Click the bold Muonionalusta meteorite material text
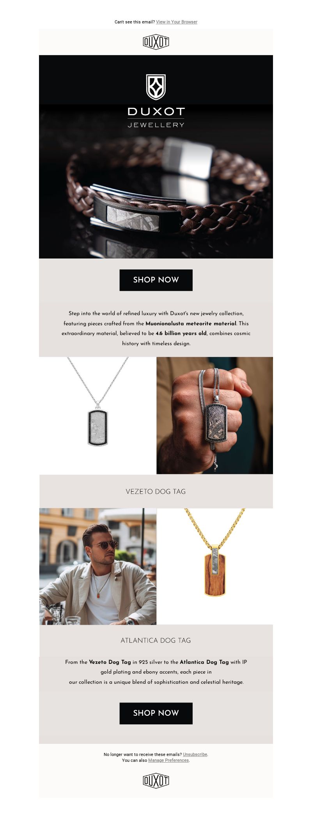This screenshot has height=813, width=312. pyautogui.click(x=191, y=323)
